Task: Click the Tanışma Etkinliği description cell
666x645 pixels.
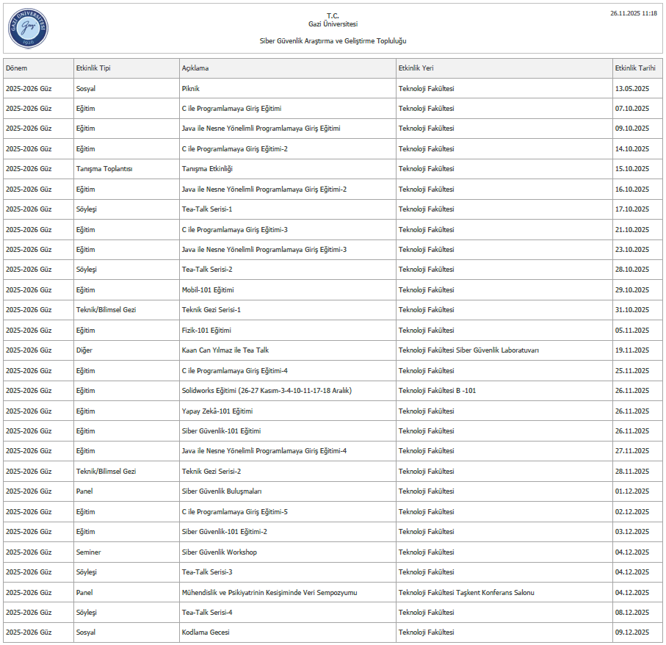Action: pyautogui.click(x=207, y=169)
